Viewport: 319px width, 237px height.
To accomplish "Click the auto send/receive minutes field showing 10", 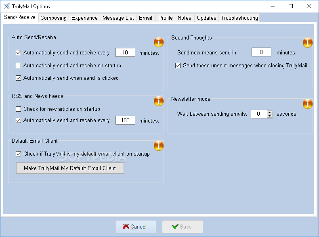I will pyautogui.click(x=125, y=52).
